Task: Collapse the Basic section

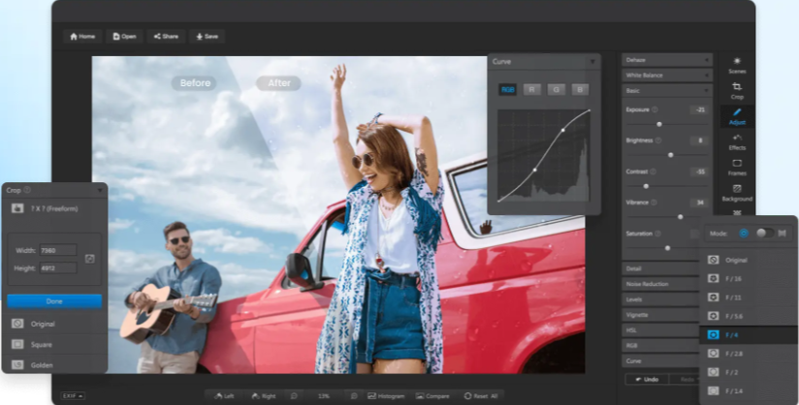Action: pyautogui.click(x=666, y=91)
